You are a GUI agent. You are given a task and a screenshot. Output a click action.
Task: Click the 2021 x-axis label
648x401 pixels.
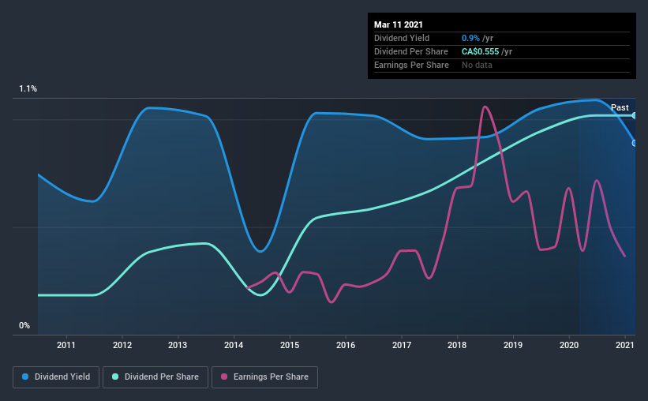tap(625, 345)
